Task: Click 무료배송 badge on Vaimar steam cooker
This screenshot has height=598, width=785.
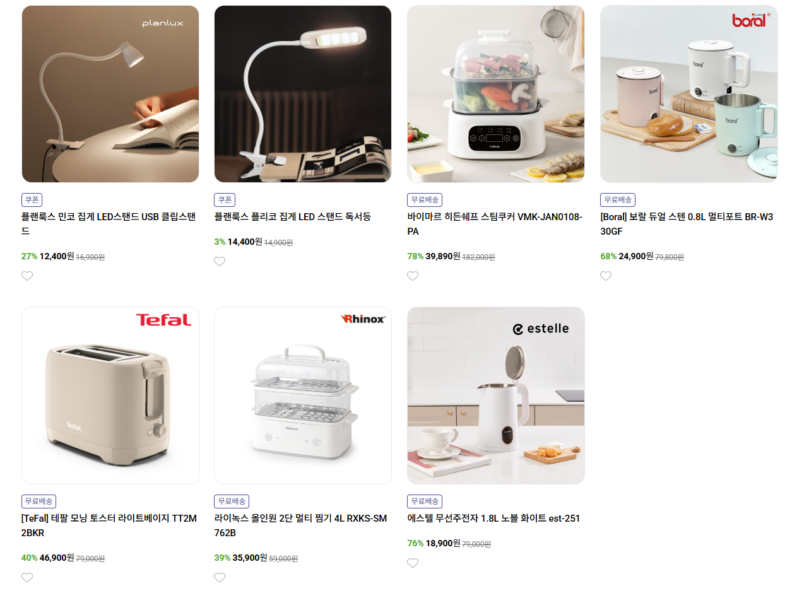Action: [x=425, y=200]
